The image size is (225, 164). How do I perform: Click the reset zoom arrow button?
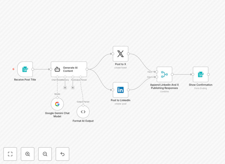62,154
